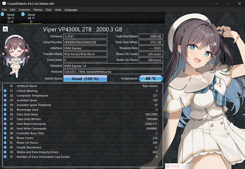Image resolution: width=245 pixels, height=169 pixels.
Task: Minimize the CrystalDiskInfo window
Action: coord(217,4)
